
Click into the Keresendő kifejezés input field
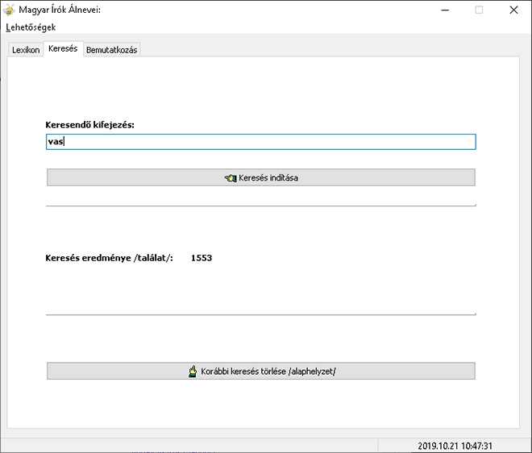[261, 142]
